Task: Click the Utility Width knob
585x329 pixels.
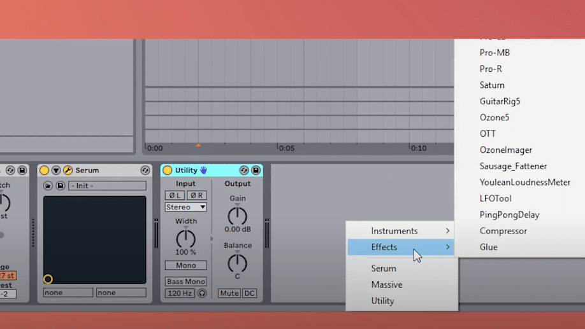Action: pyautogui.click(x=186, y=239)
